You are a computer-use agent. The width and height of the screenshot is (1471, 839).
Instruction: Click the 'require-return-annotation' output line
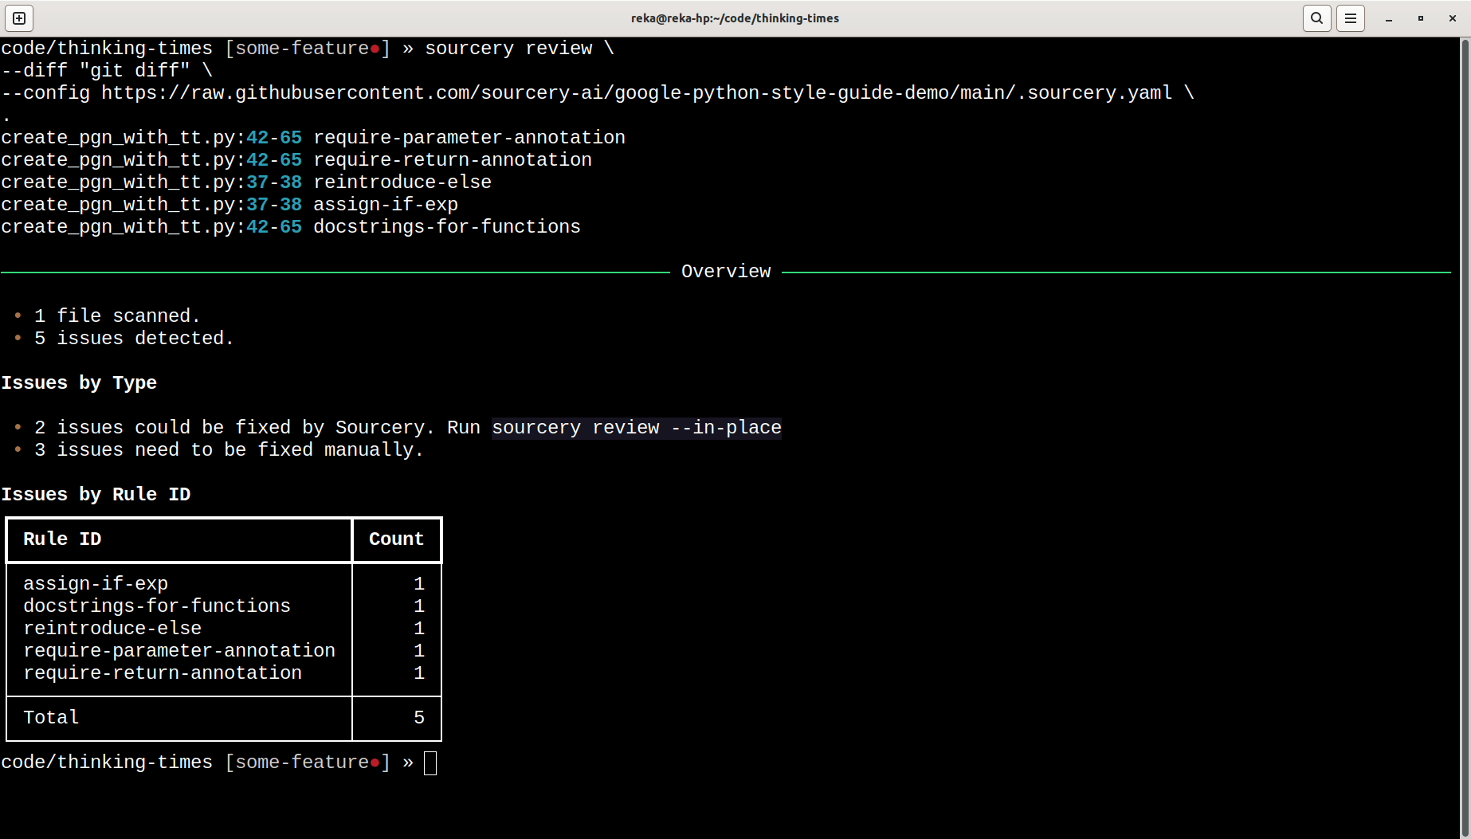click(296, 160)
